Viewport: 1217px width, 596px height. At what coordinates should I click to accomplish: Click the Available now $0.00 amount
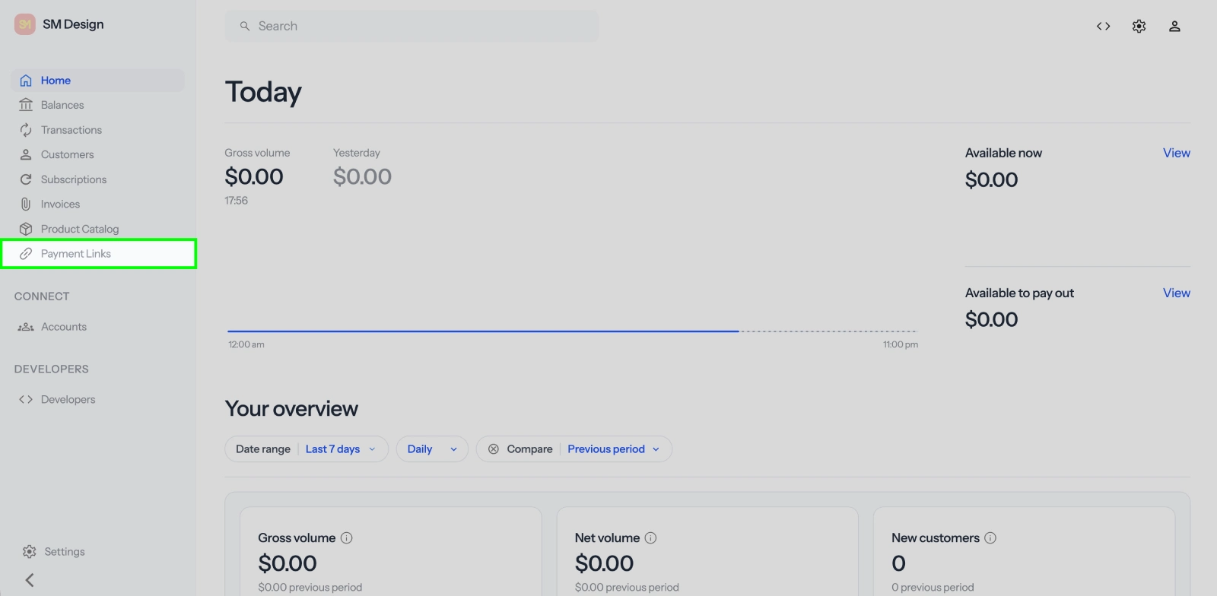click(991, 179)
